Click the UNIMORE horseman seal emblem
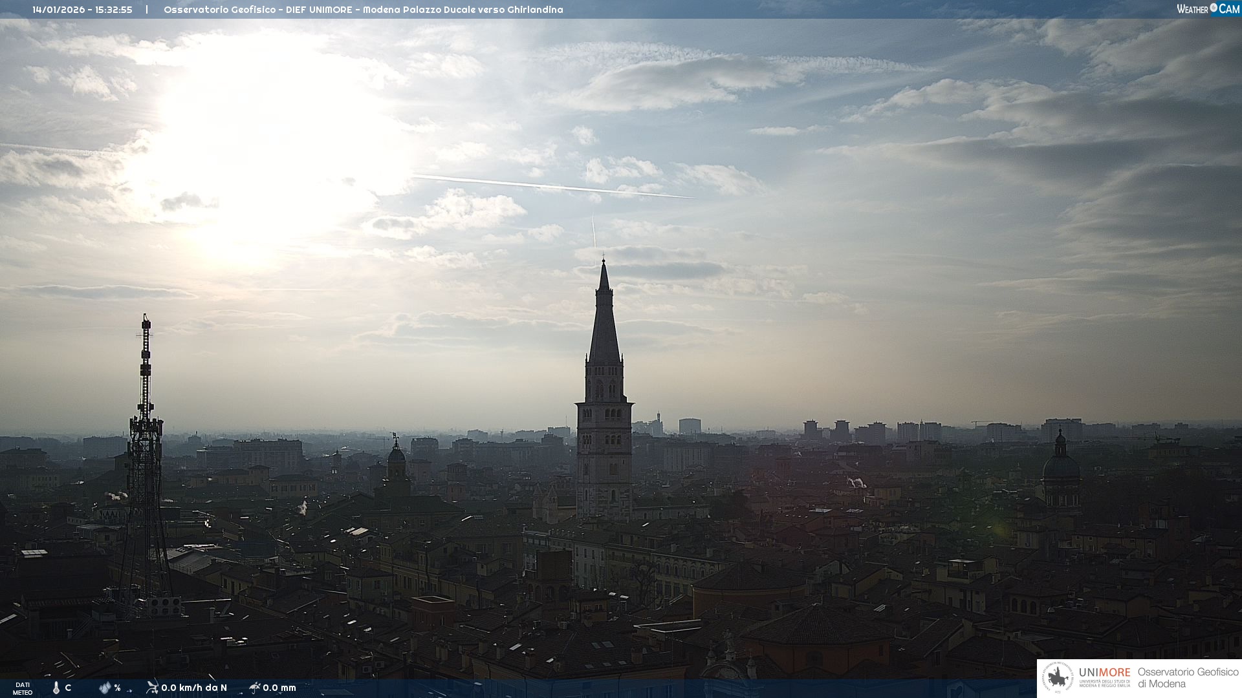1242x698 pixels. 1058,678
